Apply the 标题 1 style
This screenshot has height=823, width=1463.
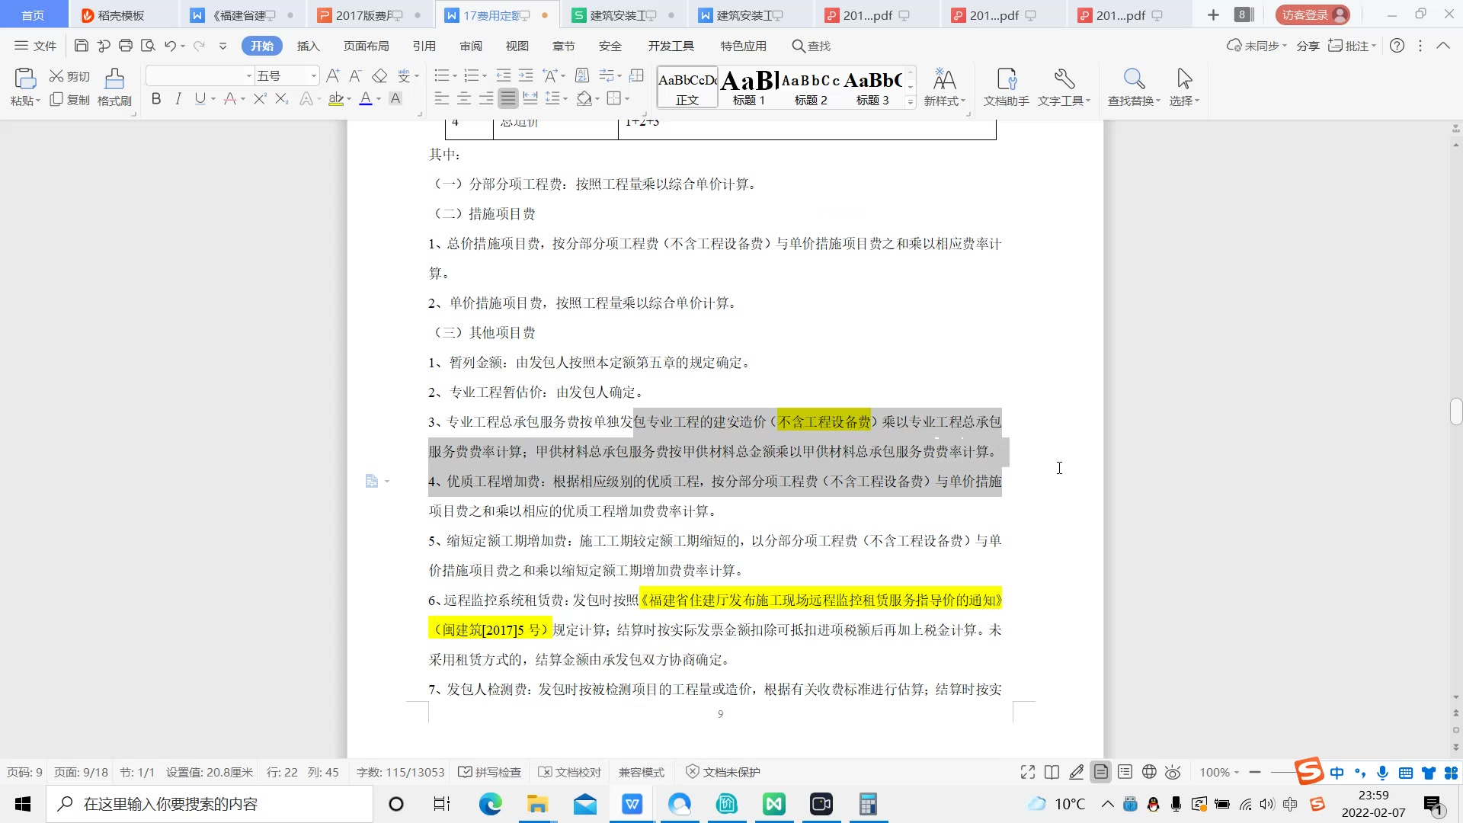click(749, 88)
